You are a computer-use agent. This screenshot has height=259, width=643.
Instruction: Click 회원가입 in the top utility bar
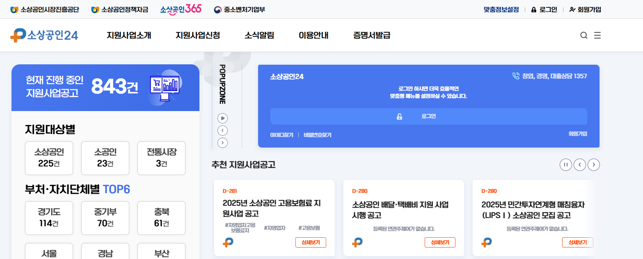[x=586, y=9]
